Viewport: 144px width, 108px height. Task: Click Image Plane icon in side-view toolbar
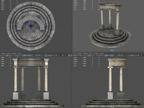point(82,55)
